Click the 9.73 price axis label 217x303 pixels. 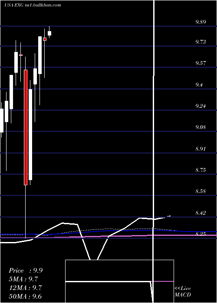[x=201, y=42]
